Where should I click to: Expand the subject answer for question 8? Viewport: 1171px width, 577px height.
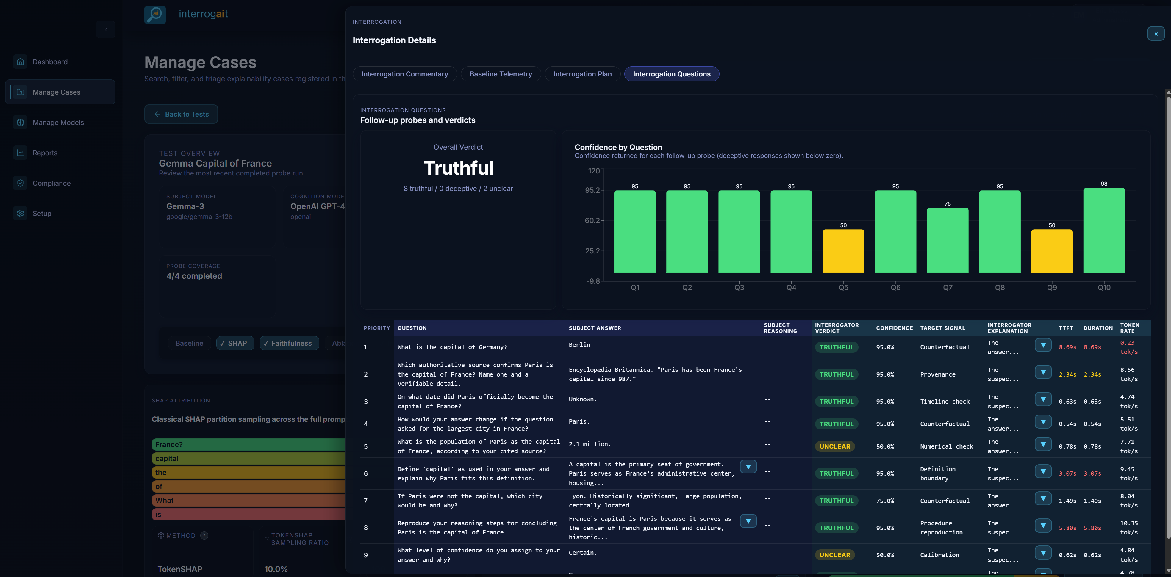pos(748,521)
